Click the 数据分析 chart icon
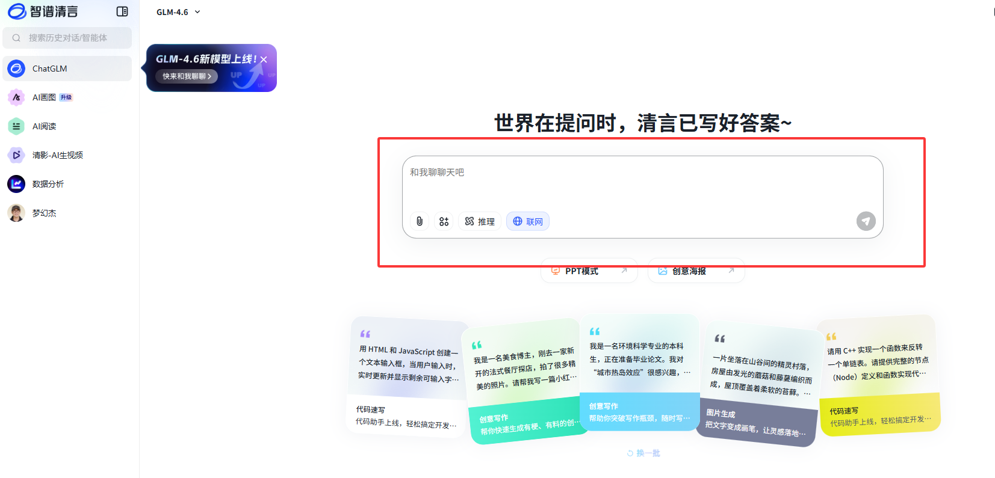The height and width of the screenshot is (478, 995). pyautogui.click(x=16, y=184)
